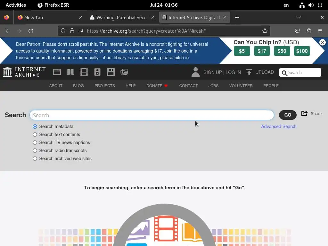Switch to the New Tab tab

click(49, 18)
